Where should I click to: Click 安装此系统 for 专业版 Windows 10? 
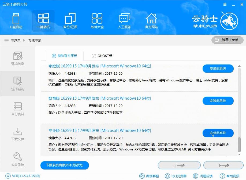pyautogui.click(x=218, y=133)
